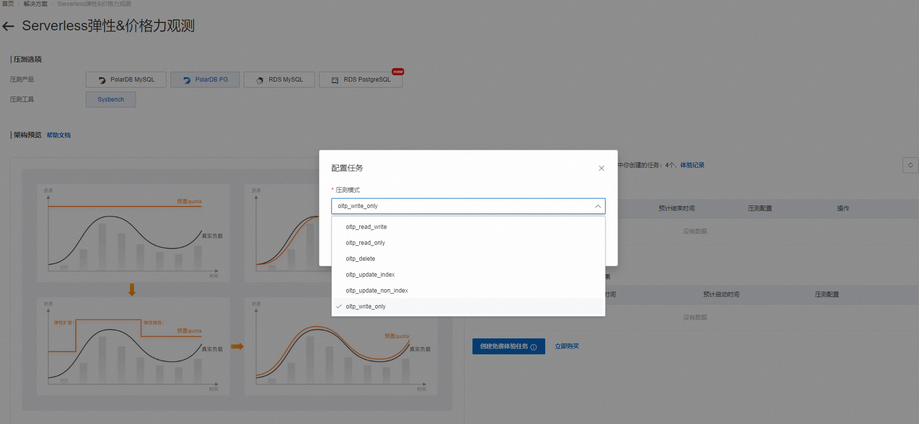The height and width of the screenshot is (424, 919).
Task: Click the 压测工具 label
Action: coord(22,100)
